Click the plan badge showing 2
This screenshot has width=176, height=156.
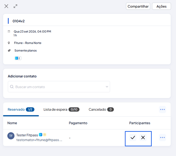click(18, 58)
